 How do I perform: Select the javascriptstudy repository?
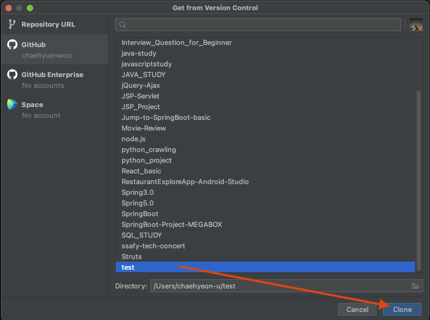pyautogui.click(x=265, y=64)
